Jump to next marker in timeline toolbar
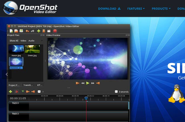This screenshot has height=122, width=185. pos(33,92)
